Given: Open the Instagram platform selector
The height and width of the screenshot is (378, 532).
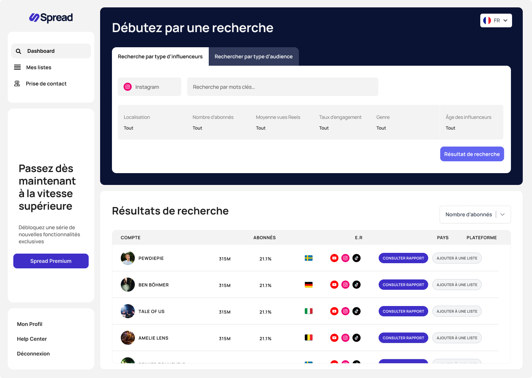Looking at the screenshot, I should pyautogui.click(x=150, y=87).
